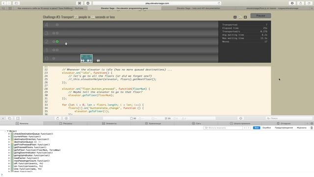314x177 pixels.
Task: Expand maxPassengerCount property
Action: point(9,161)
